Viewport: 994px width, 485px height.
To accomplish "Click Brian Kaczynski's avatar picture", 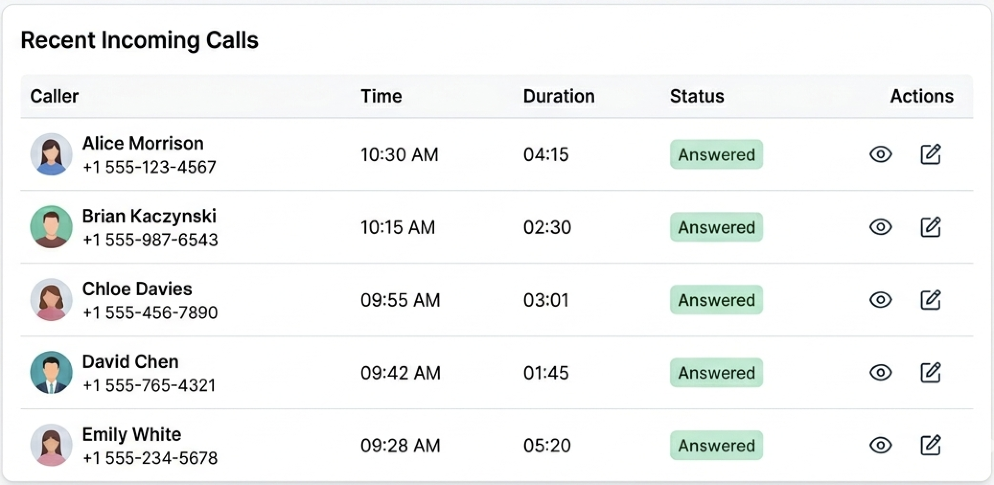I will pos(51,227).
